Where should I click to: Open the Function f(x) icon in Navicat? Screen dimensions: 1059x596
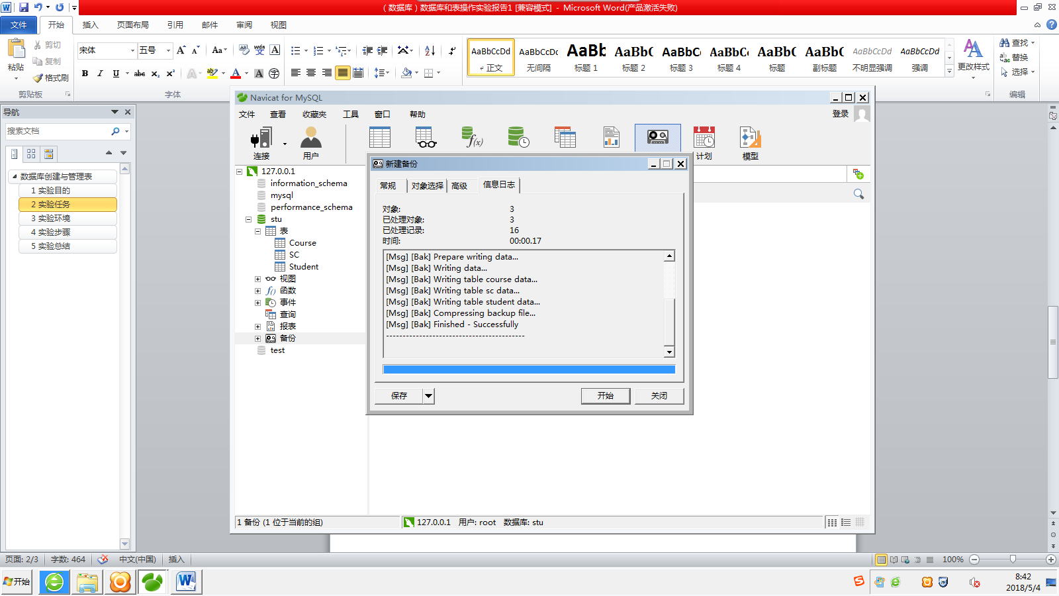pos(472,137)
